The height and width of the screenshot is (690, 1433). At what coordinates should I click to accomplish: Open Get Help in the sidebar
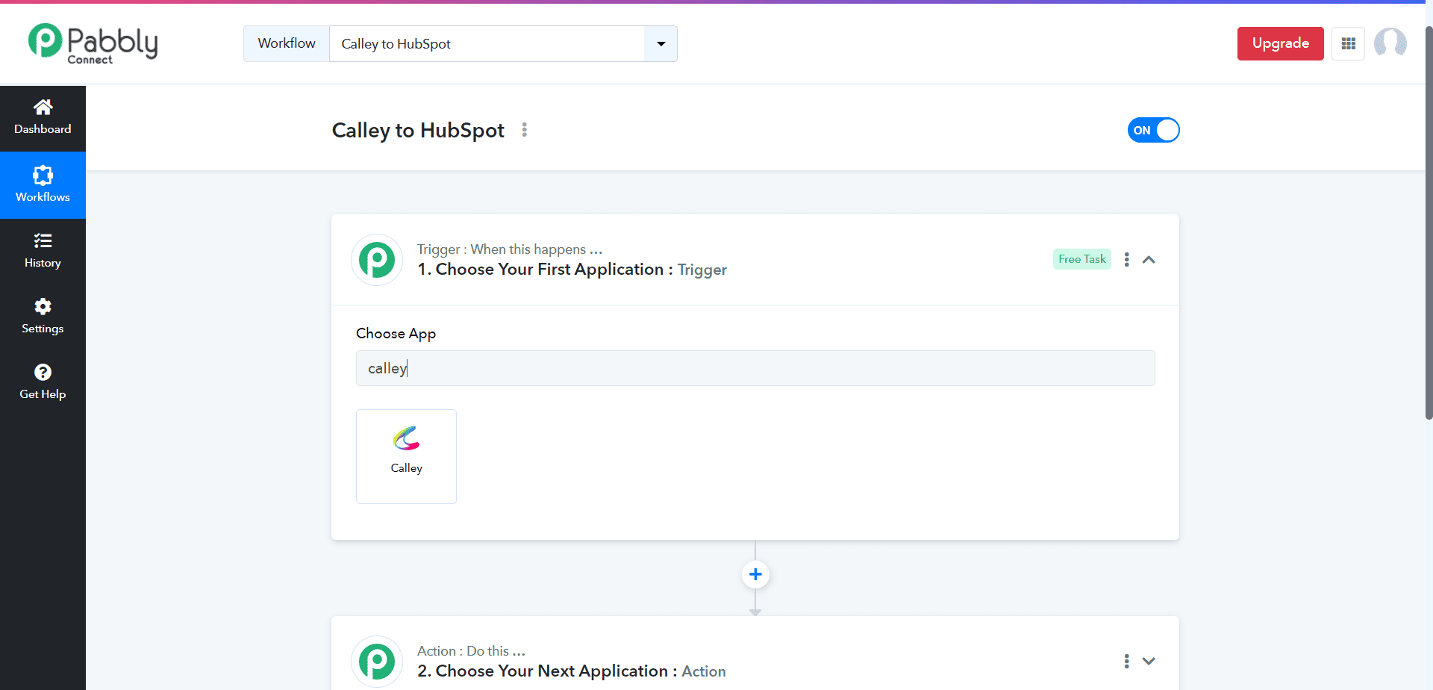click(43, 382)
